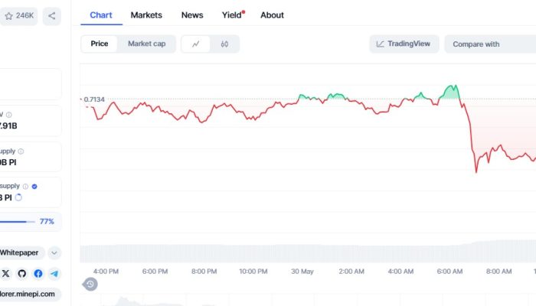The height and width of the screenshot is (306, 536).
Task: Open the X (Twitter) social link
Action: 6,273
